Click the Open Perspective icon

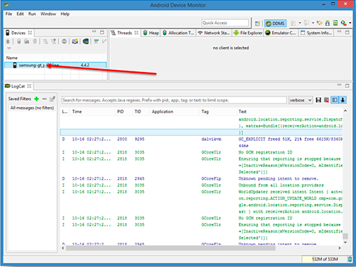point(257,23)
